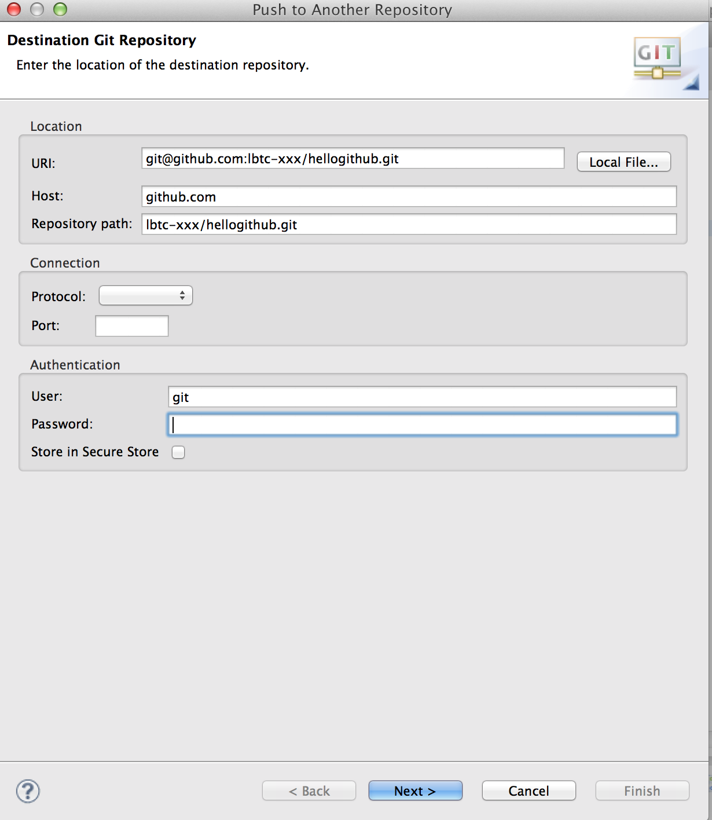Viewport: 712px width, 820px height.
Task: Click into the Repository path field
Action: (409, 225)
